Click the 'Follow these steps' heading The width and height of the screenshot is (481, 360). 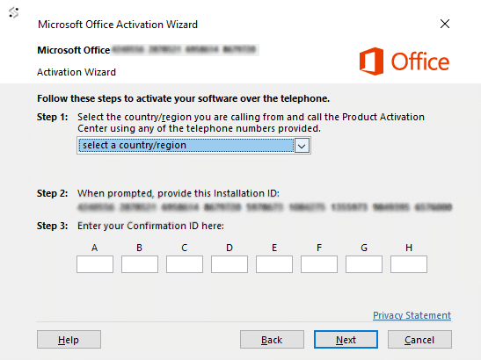[x=184, y=98]
